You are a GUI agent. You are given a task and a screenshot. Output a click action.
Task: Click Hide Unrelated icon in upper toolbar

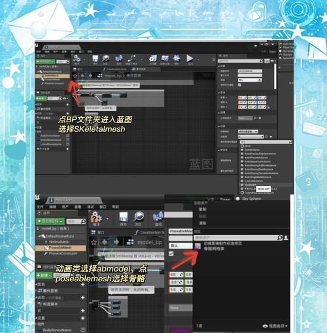[131, 58]
